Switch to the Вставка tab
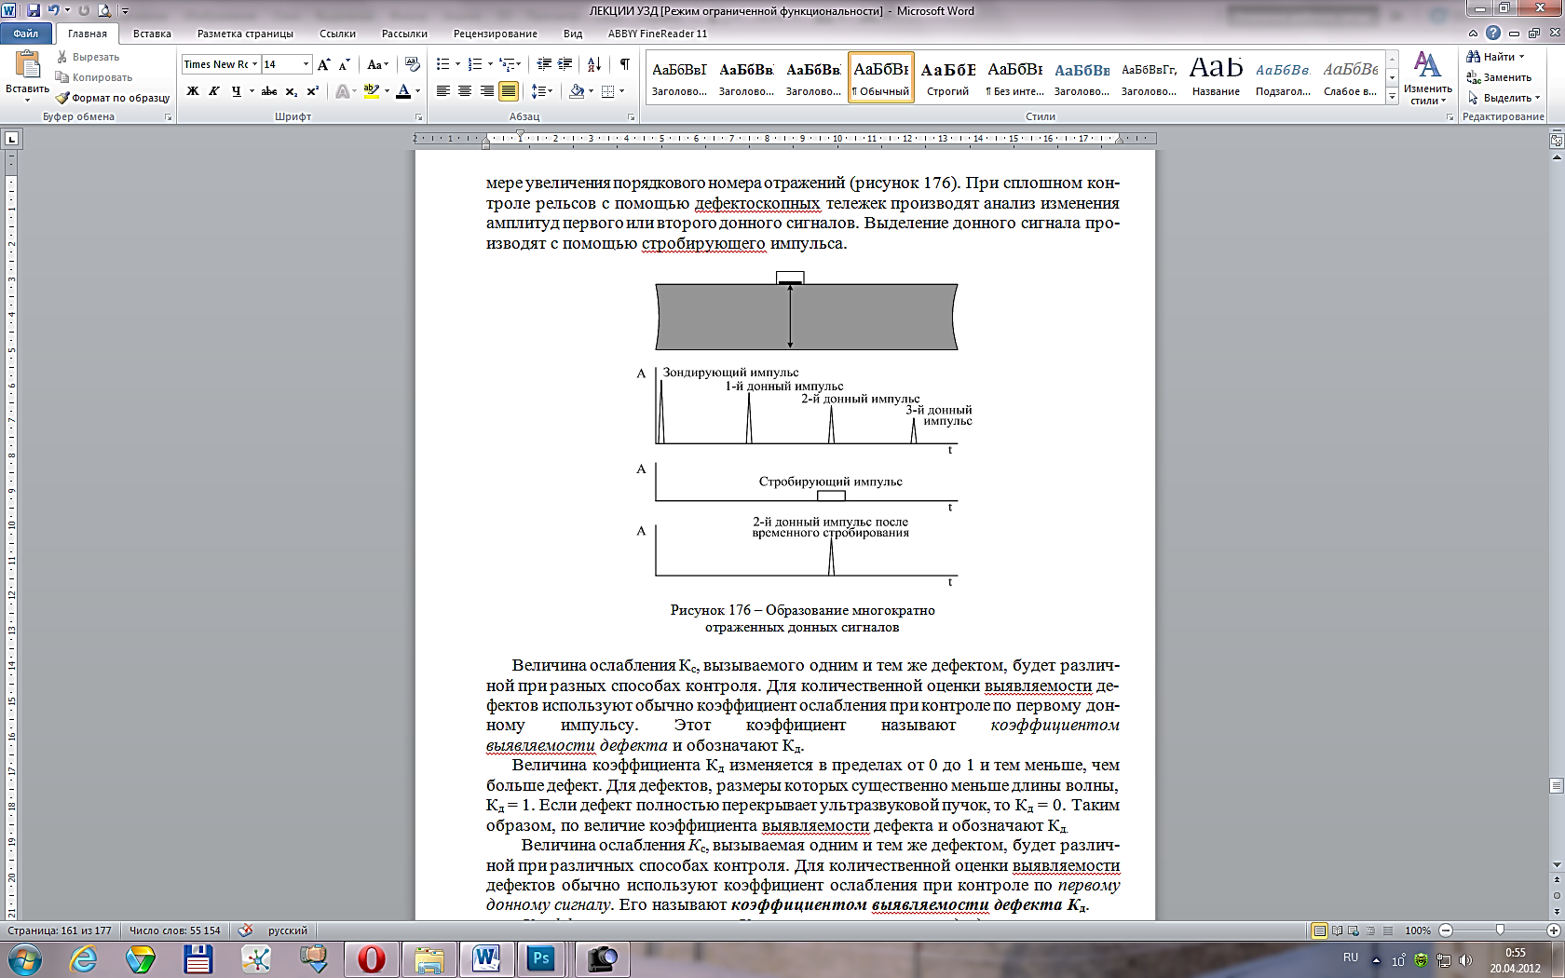 pyautogui.click(x=152, y=34)
